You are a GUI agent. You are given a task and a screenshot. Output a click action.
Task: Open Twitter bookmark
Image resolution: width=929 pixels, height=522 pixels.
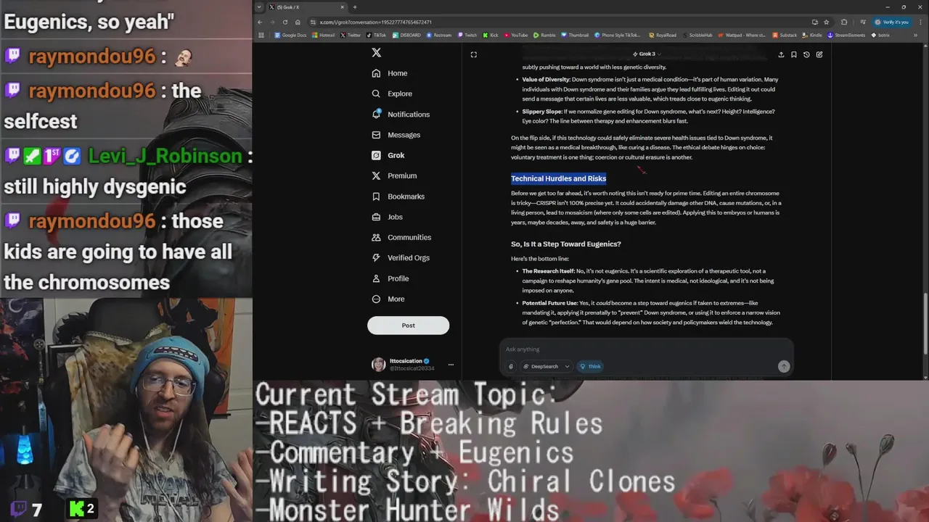(351, 35)
